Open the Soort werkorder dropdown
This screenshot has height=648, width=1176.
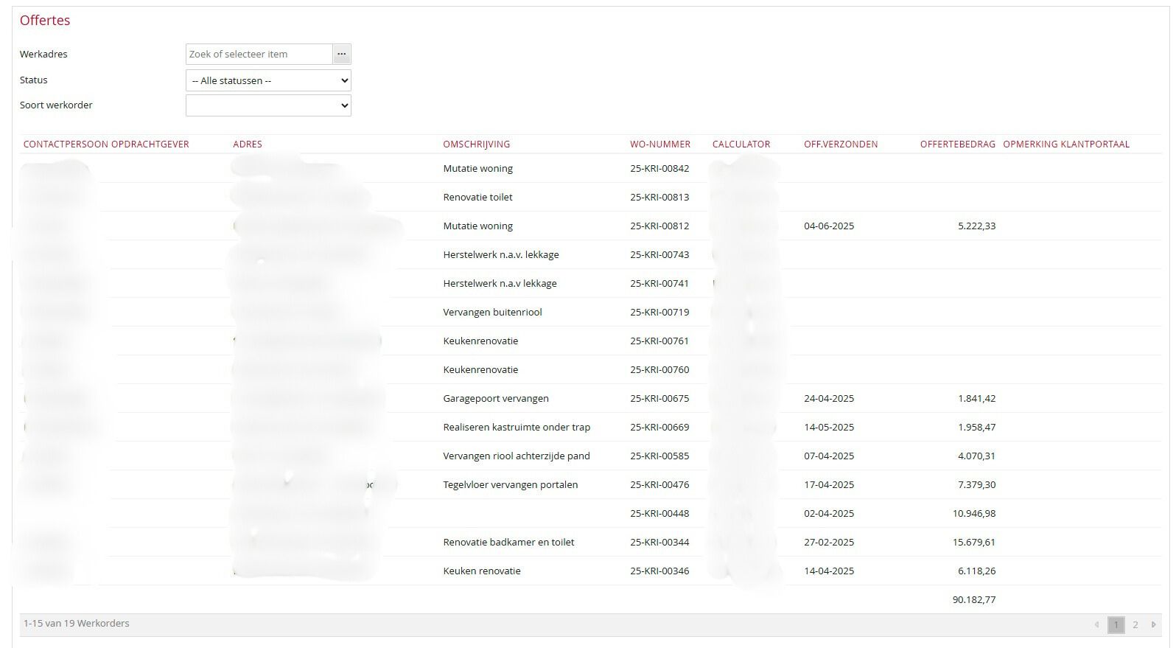click(268, 105)
